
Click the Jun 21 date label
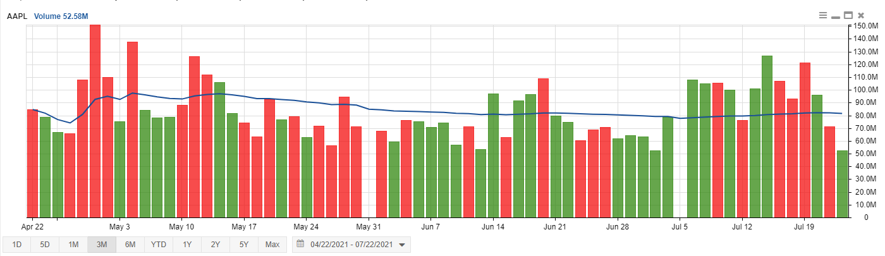(x=554, y=226)
